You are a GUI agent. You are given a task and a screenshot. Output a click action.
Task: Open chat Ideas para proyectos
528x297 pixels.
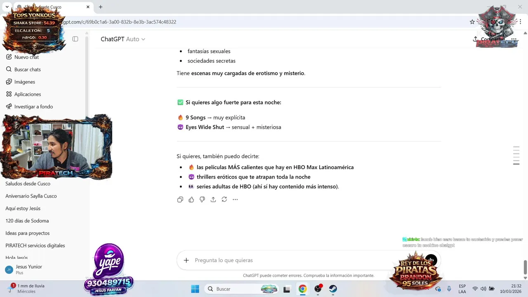click(27, 233)
